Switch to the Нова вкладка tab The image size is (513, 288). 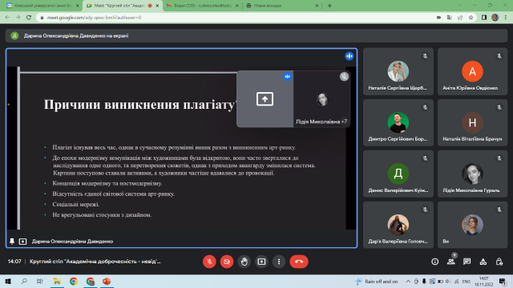pos(283,6)
